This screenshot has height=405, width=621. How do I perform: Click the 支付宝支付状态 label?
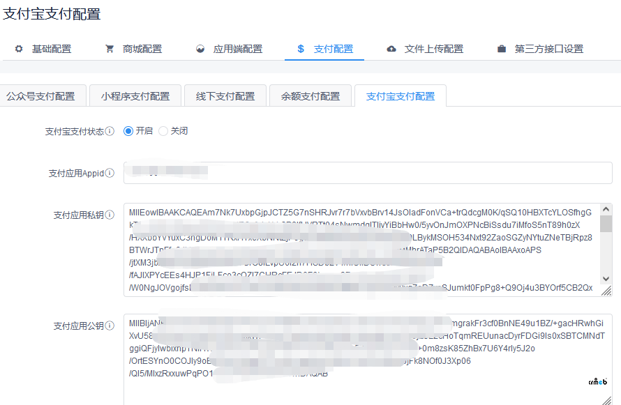click(75, 131)
